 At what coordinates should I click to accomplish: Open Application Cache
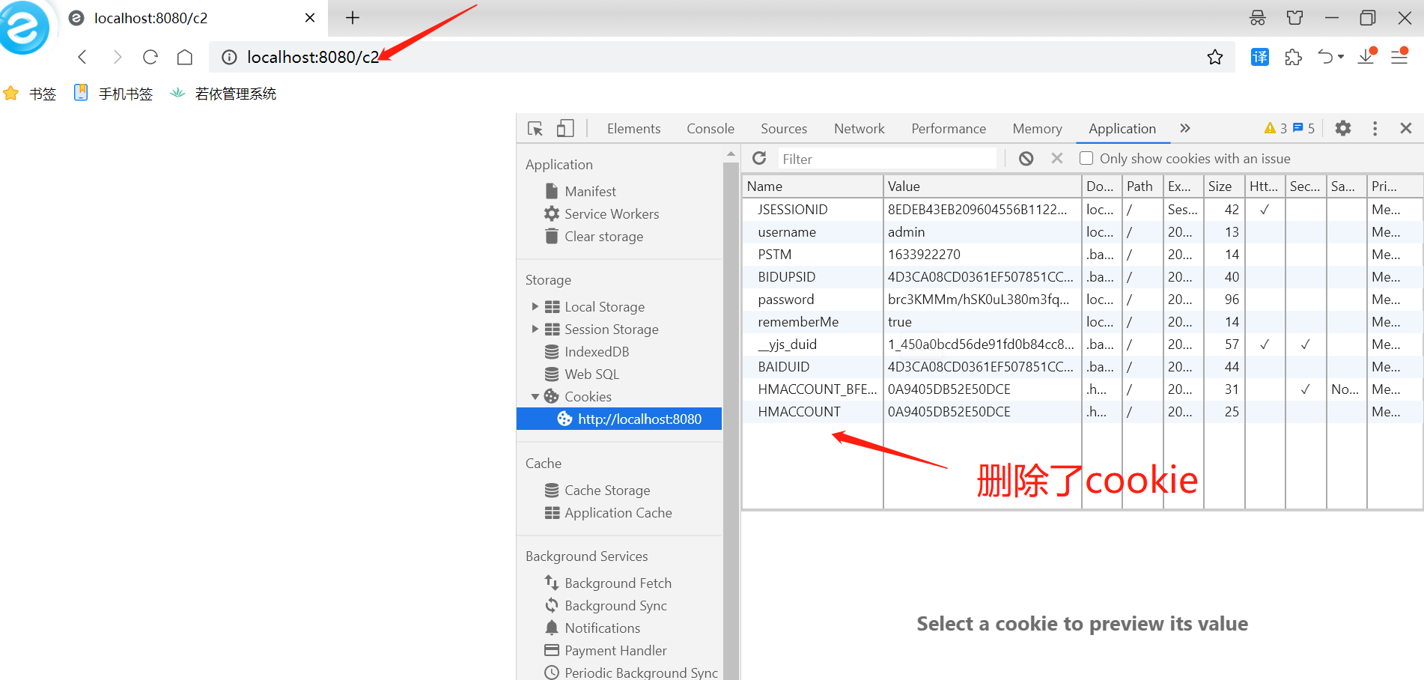618,513
